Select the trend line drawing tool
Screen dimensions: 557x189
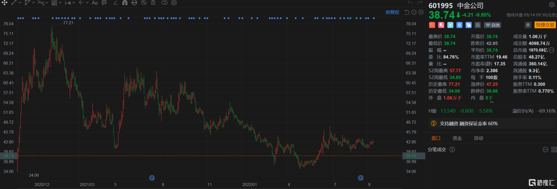click(x=14, y=3)
